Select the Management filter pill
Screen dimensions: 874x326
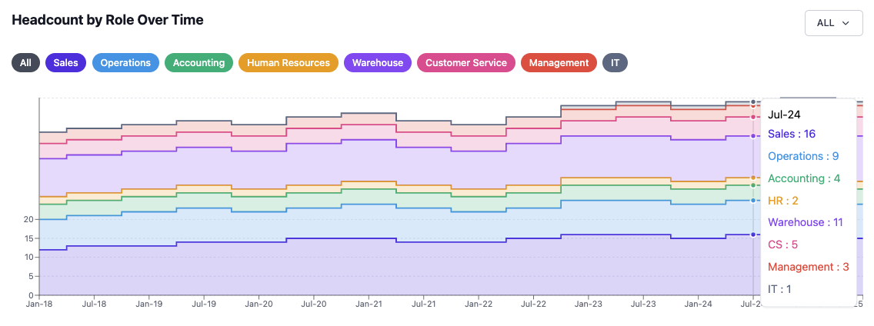559,63
